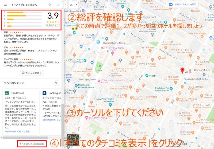
Task: Click Booking.com でもっと見る link
Action: (x=52, y=120)
